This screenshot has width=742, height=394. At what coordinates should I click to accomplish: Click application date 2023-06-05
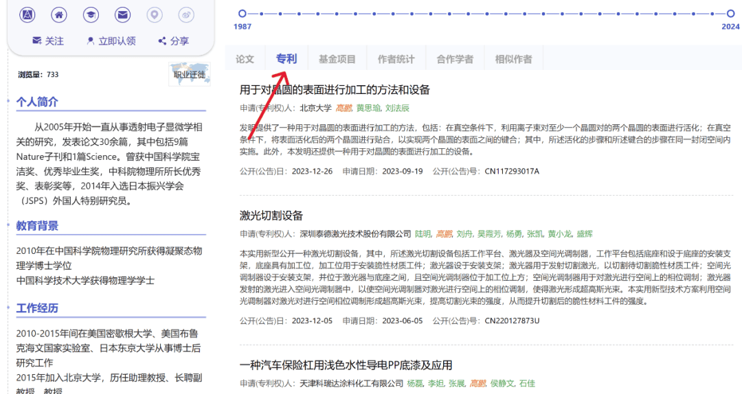[403, 321]
